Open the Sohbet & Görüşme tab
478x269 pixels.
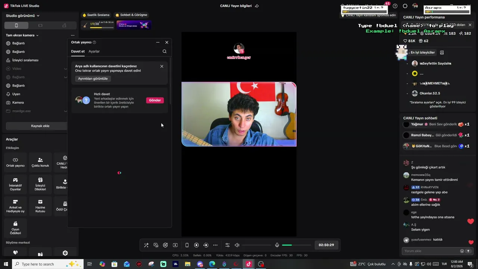click(x=131, y=15)
